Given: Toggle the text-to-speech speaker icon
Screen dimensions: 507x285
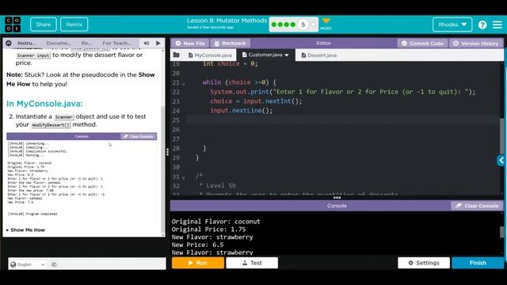Looking at the screenshot, I should coord(147,43).
